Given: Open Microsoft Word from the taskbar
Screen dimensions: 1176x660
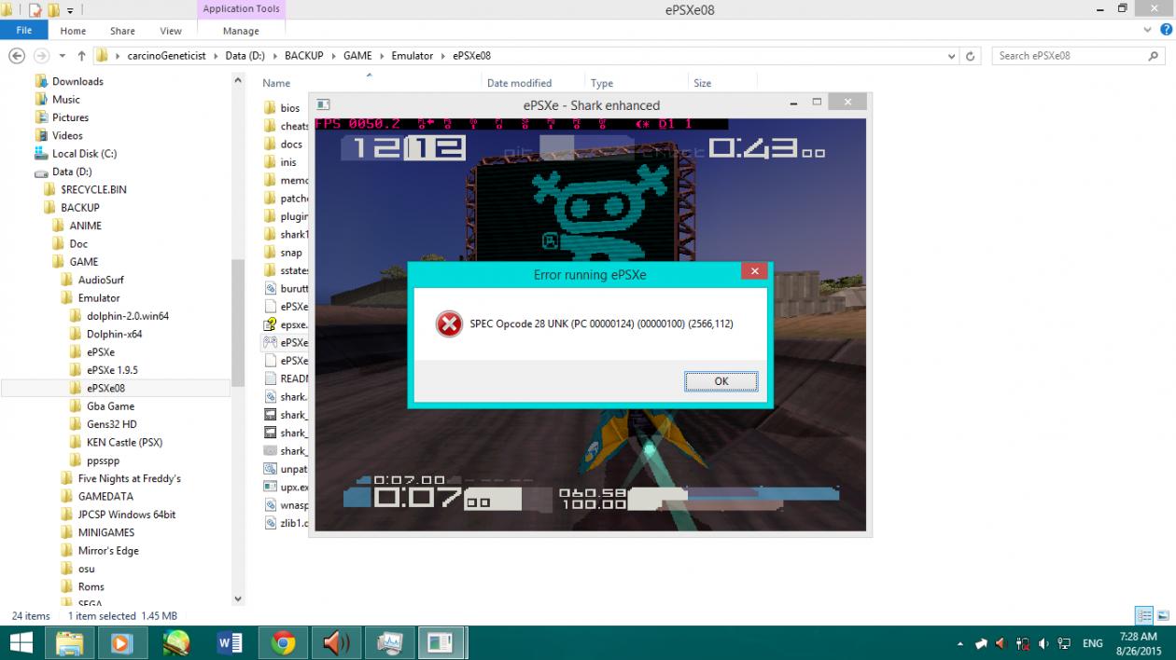Looking at the screenshot, I should tap(230, 642).
